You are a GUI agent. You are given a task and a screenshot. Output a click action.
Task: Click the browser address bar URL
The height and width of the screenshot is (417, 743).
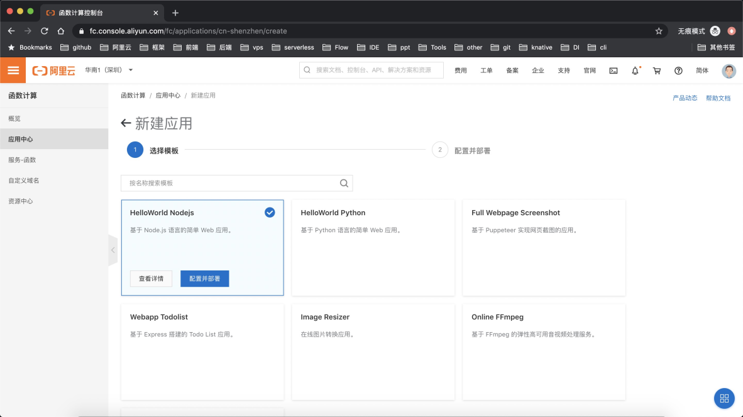pyautogui.click(x=188, y=31)
